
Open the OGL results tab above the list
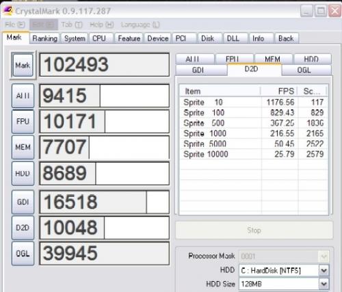tap(306, 70)
